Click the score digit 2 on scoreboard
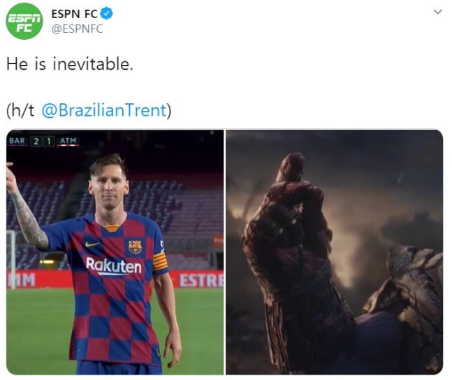Viewport: 452px width, 380px height. (x=36, y=142)
